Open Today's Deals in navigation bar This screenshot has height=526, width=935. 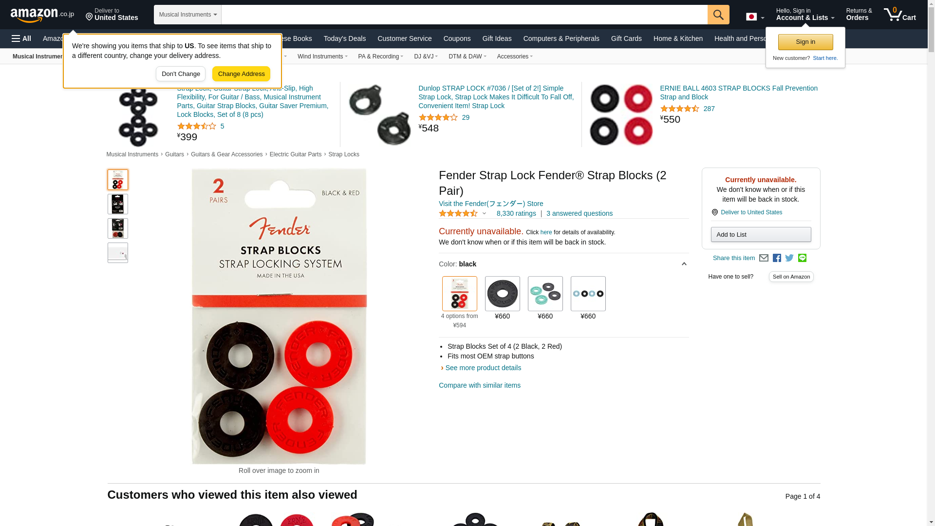tap(344, 38)
